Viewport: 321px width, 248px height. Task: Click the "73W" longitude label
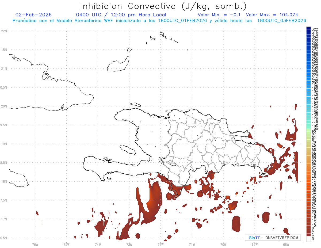coord(129,244)
